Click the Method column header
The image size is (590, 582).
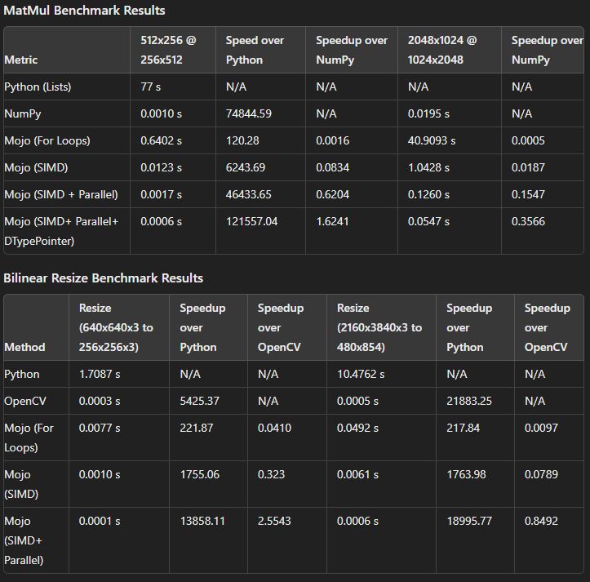point(24,347)
